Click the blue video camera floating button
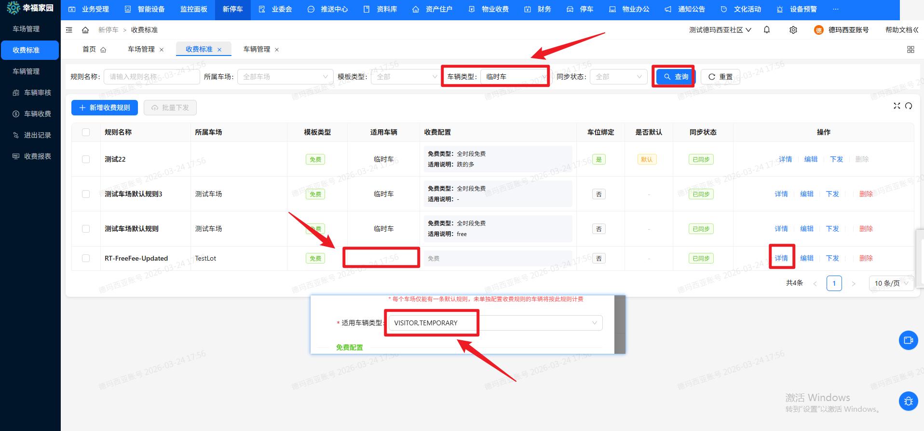924x431 pixels. coord(908,340)
